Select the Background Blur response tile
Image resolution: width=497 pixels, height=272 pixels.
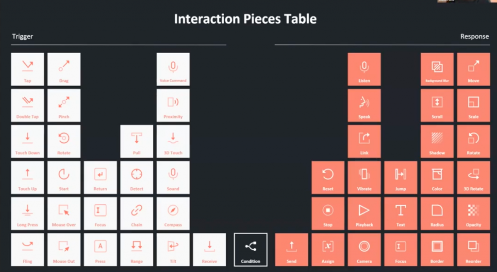[x=437, y=69]
